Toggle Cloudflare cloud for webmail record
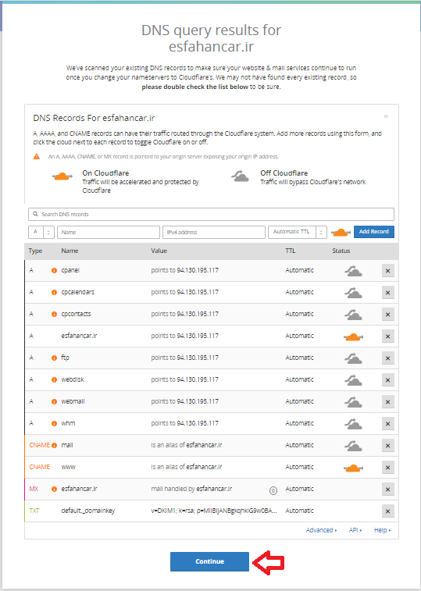 tap(353, 402)
